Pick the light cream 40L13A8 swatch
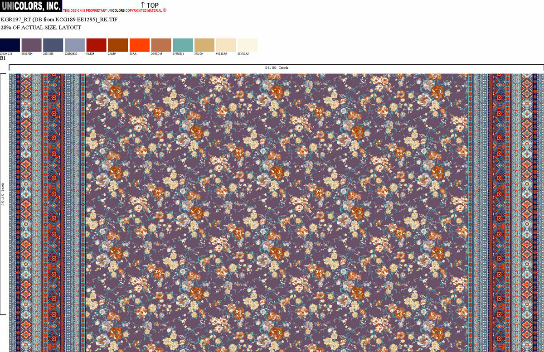Screen dimensions: 544x352 coord(226,45)
